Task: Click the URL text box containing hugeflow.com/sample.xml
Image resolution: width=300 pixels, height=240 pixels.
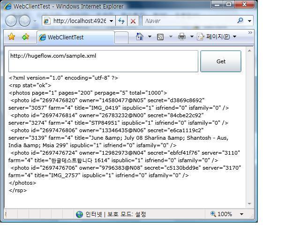Action: (103, 61)
